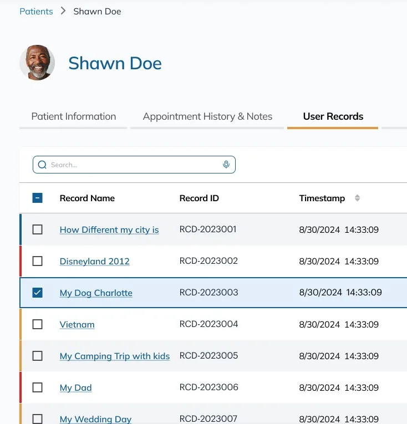Click the Shawn Doe breadcrumb text
407x424 pixels.
(x=97, y=11)
